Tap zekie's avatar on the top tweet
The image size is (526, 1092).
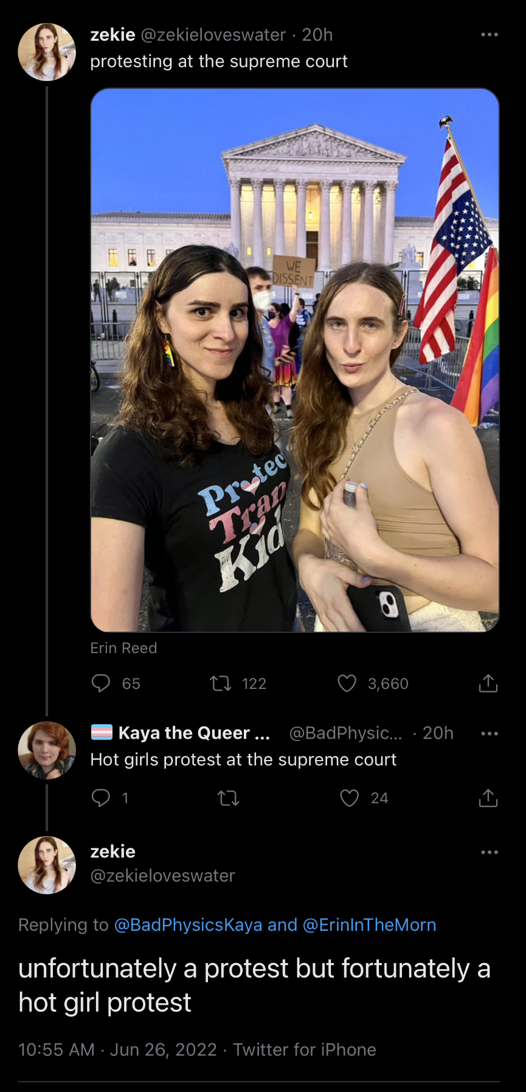pos(47,52)
